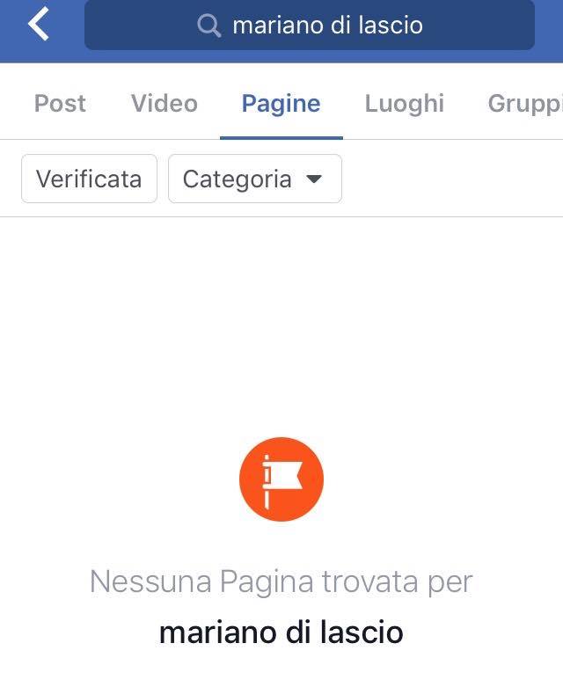The width and height of the screenshot is (563, 687).
Task: Click the blue underline beneath Pagine
Action: 281,138
